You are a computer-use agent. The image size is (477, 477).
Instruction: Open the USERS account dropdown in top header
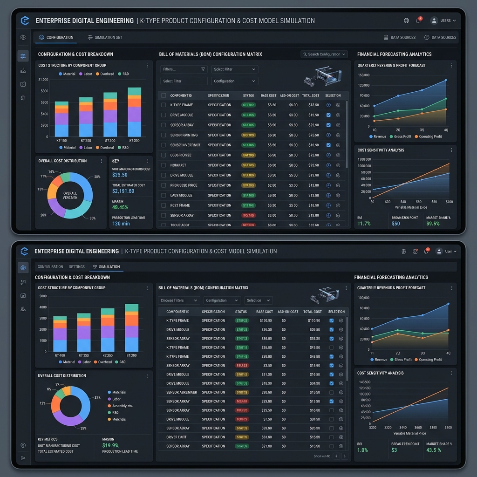click(x=443, y=20)
